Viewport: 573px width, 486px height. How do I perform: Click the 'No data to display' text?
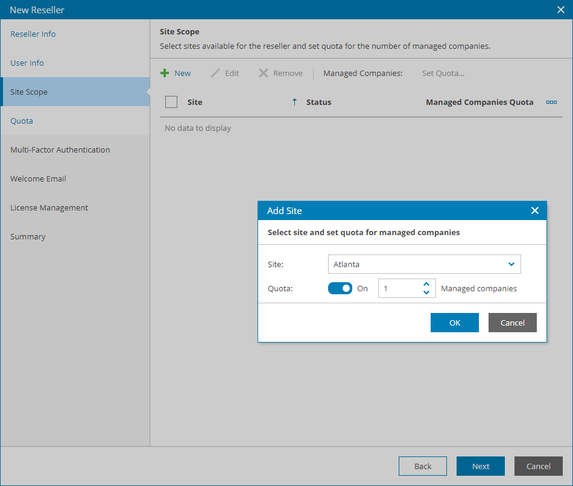[x=198, y=128]
